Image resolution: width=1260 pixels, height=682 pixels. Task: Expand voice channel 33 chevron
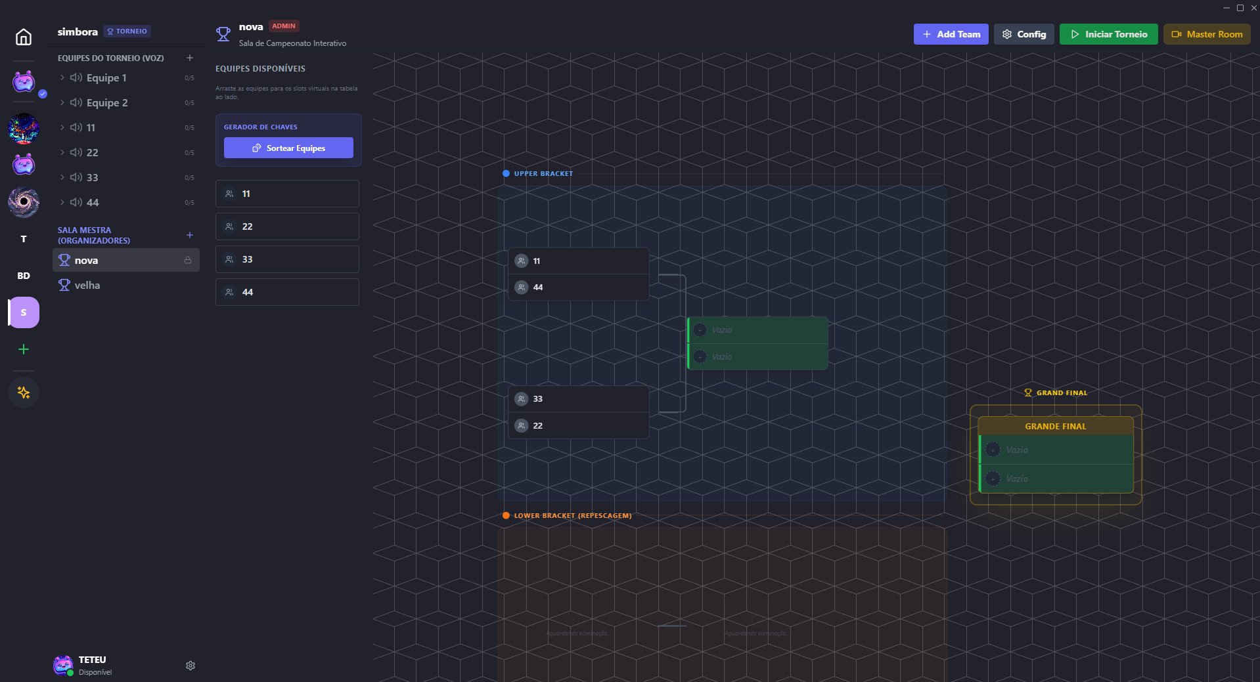(62, 177)
